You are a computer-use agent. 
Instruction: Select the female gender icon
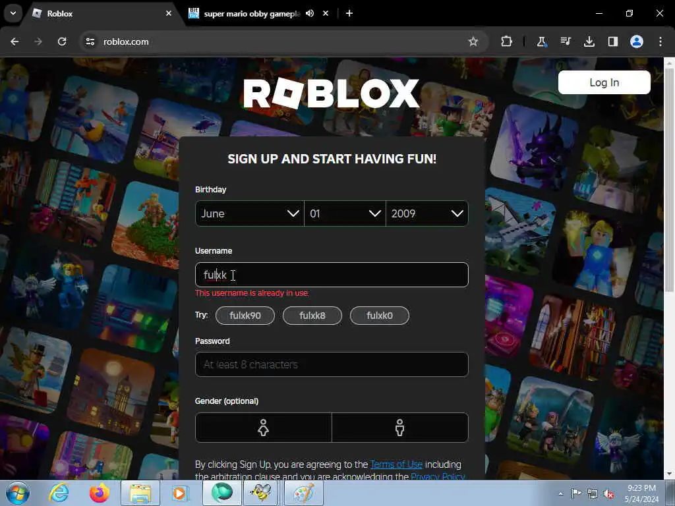pyautogui.click(x=264, y=428)
